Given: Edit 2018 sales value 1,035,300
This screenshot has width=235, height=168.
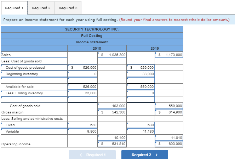Looking at the screenshot, I should [x=112, y=55].
